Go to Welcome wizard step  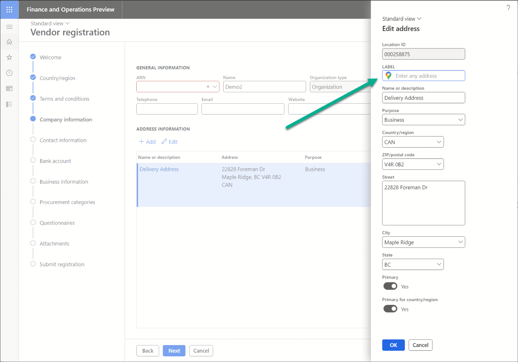pos(50,57)
